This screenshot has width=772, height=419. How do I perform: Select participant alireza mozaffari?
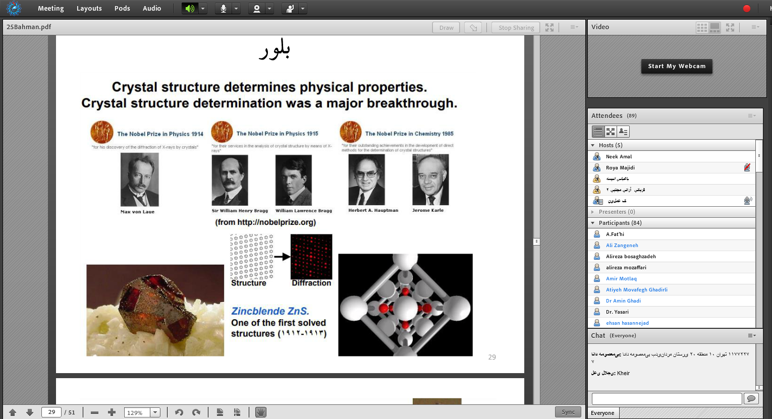pyautogui.click(x=672, y=267)
